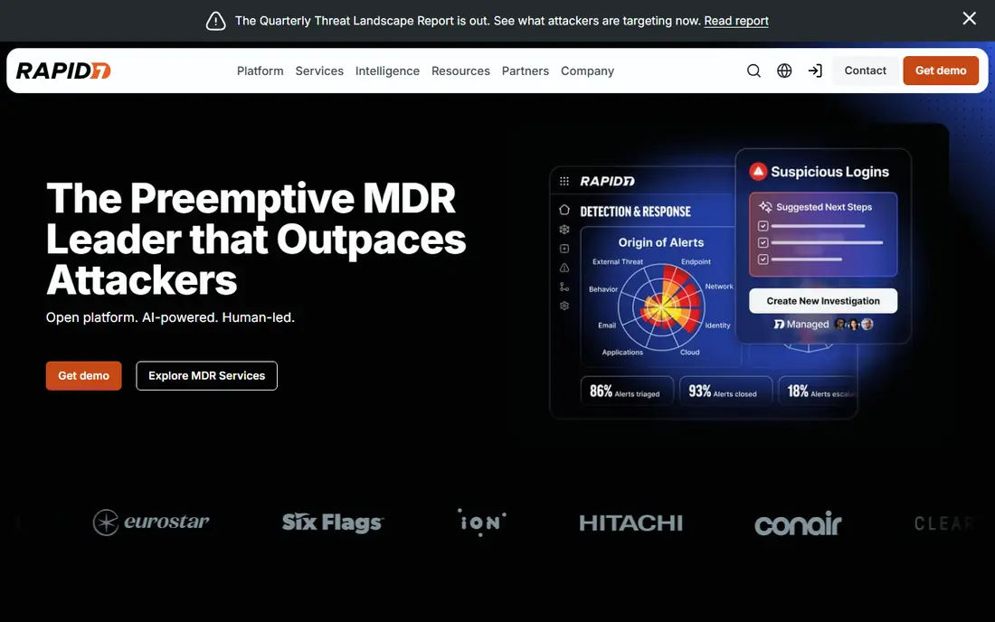
Task: Click the ION logo
Action: pyautogui.click(x=481, y=522)
